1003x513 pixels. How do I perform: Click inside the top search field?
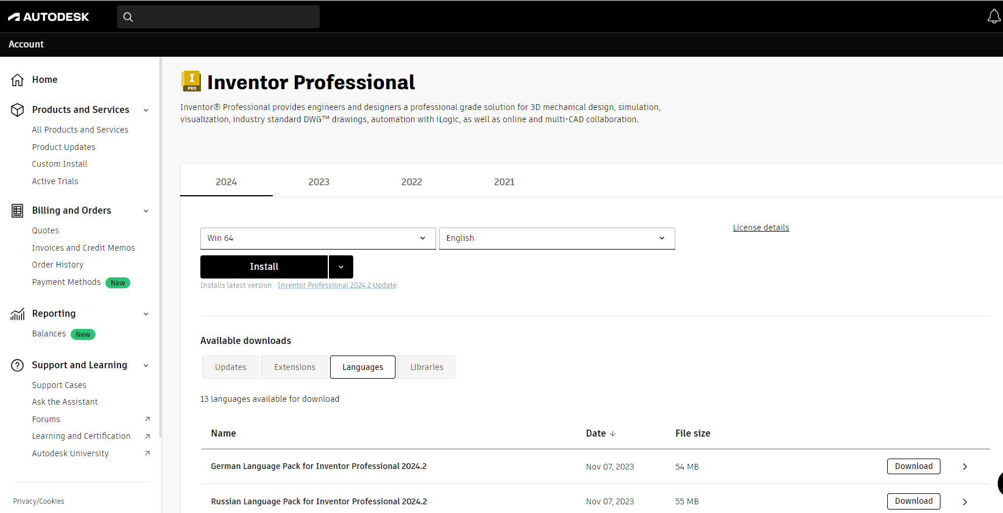pyautogui.click(x=218, y=17)
